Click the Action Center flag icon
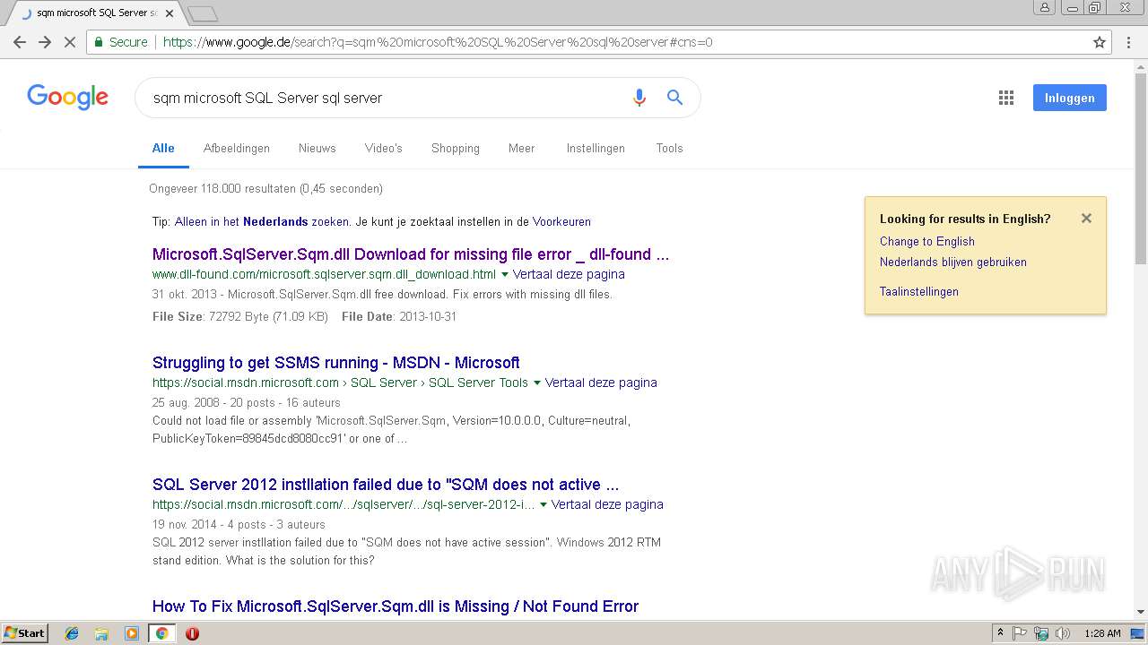Screen dimensions: 1148x645 (1020, 633)
